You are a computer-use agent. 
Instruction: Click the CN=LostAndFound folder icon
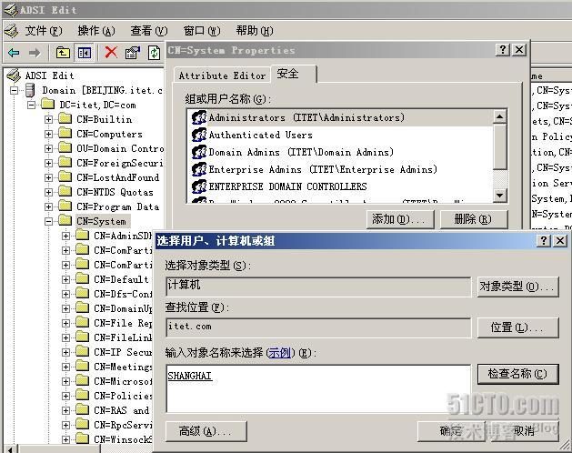pyautogui.click(x=65, y=177)
